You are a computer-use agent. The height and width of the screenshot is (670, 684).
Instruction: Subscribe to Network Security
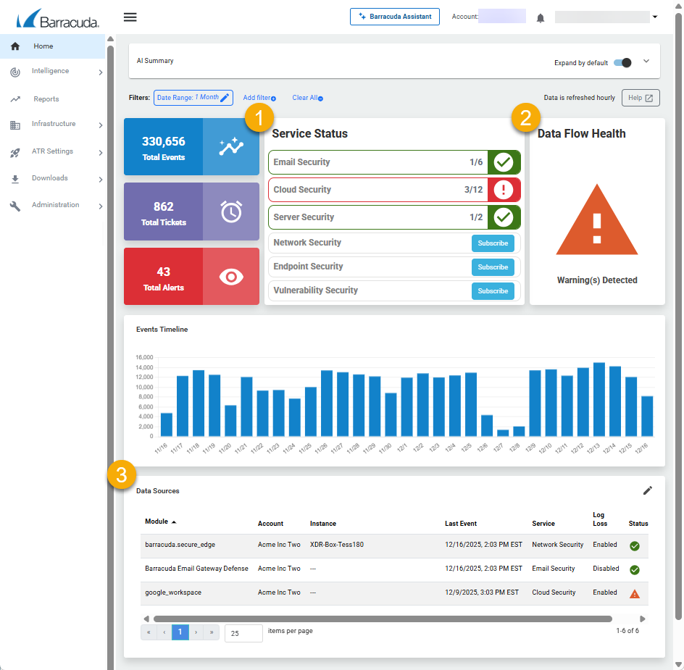tap(492, 243)
